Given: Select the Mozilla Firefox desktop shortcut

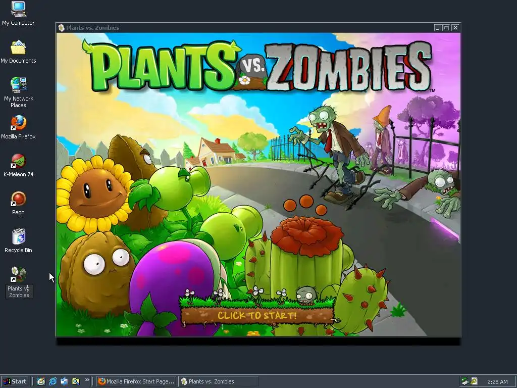Looking at the screenshot, I should (x=18, y=127).
